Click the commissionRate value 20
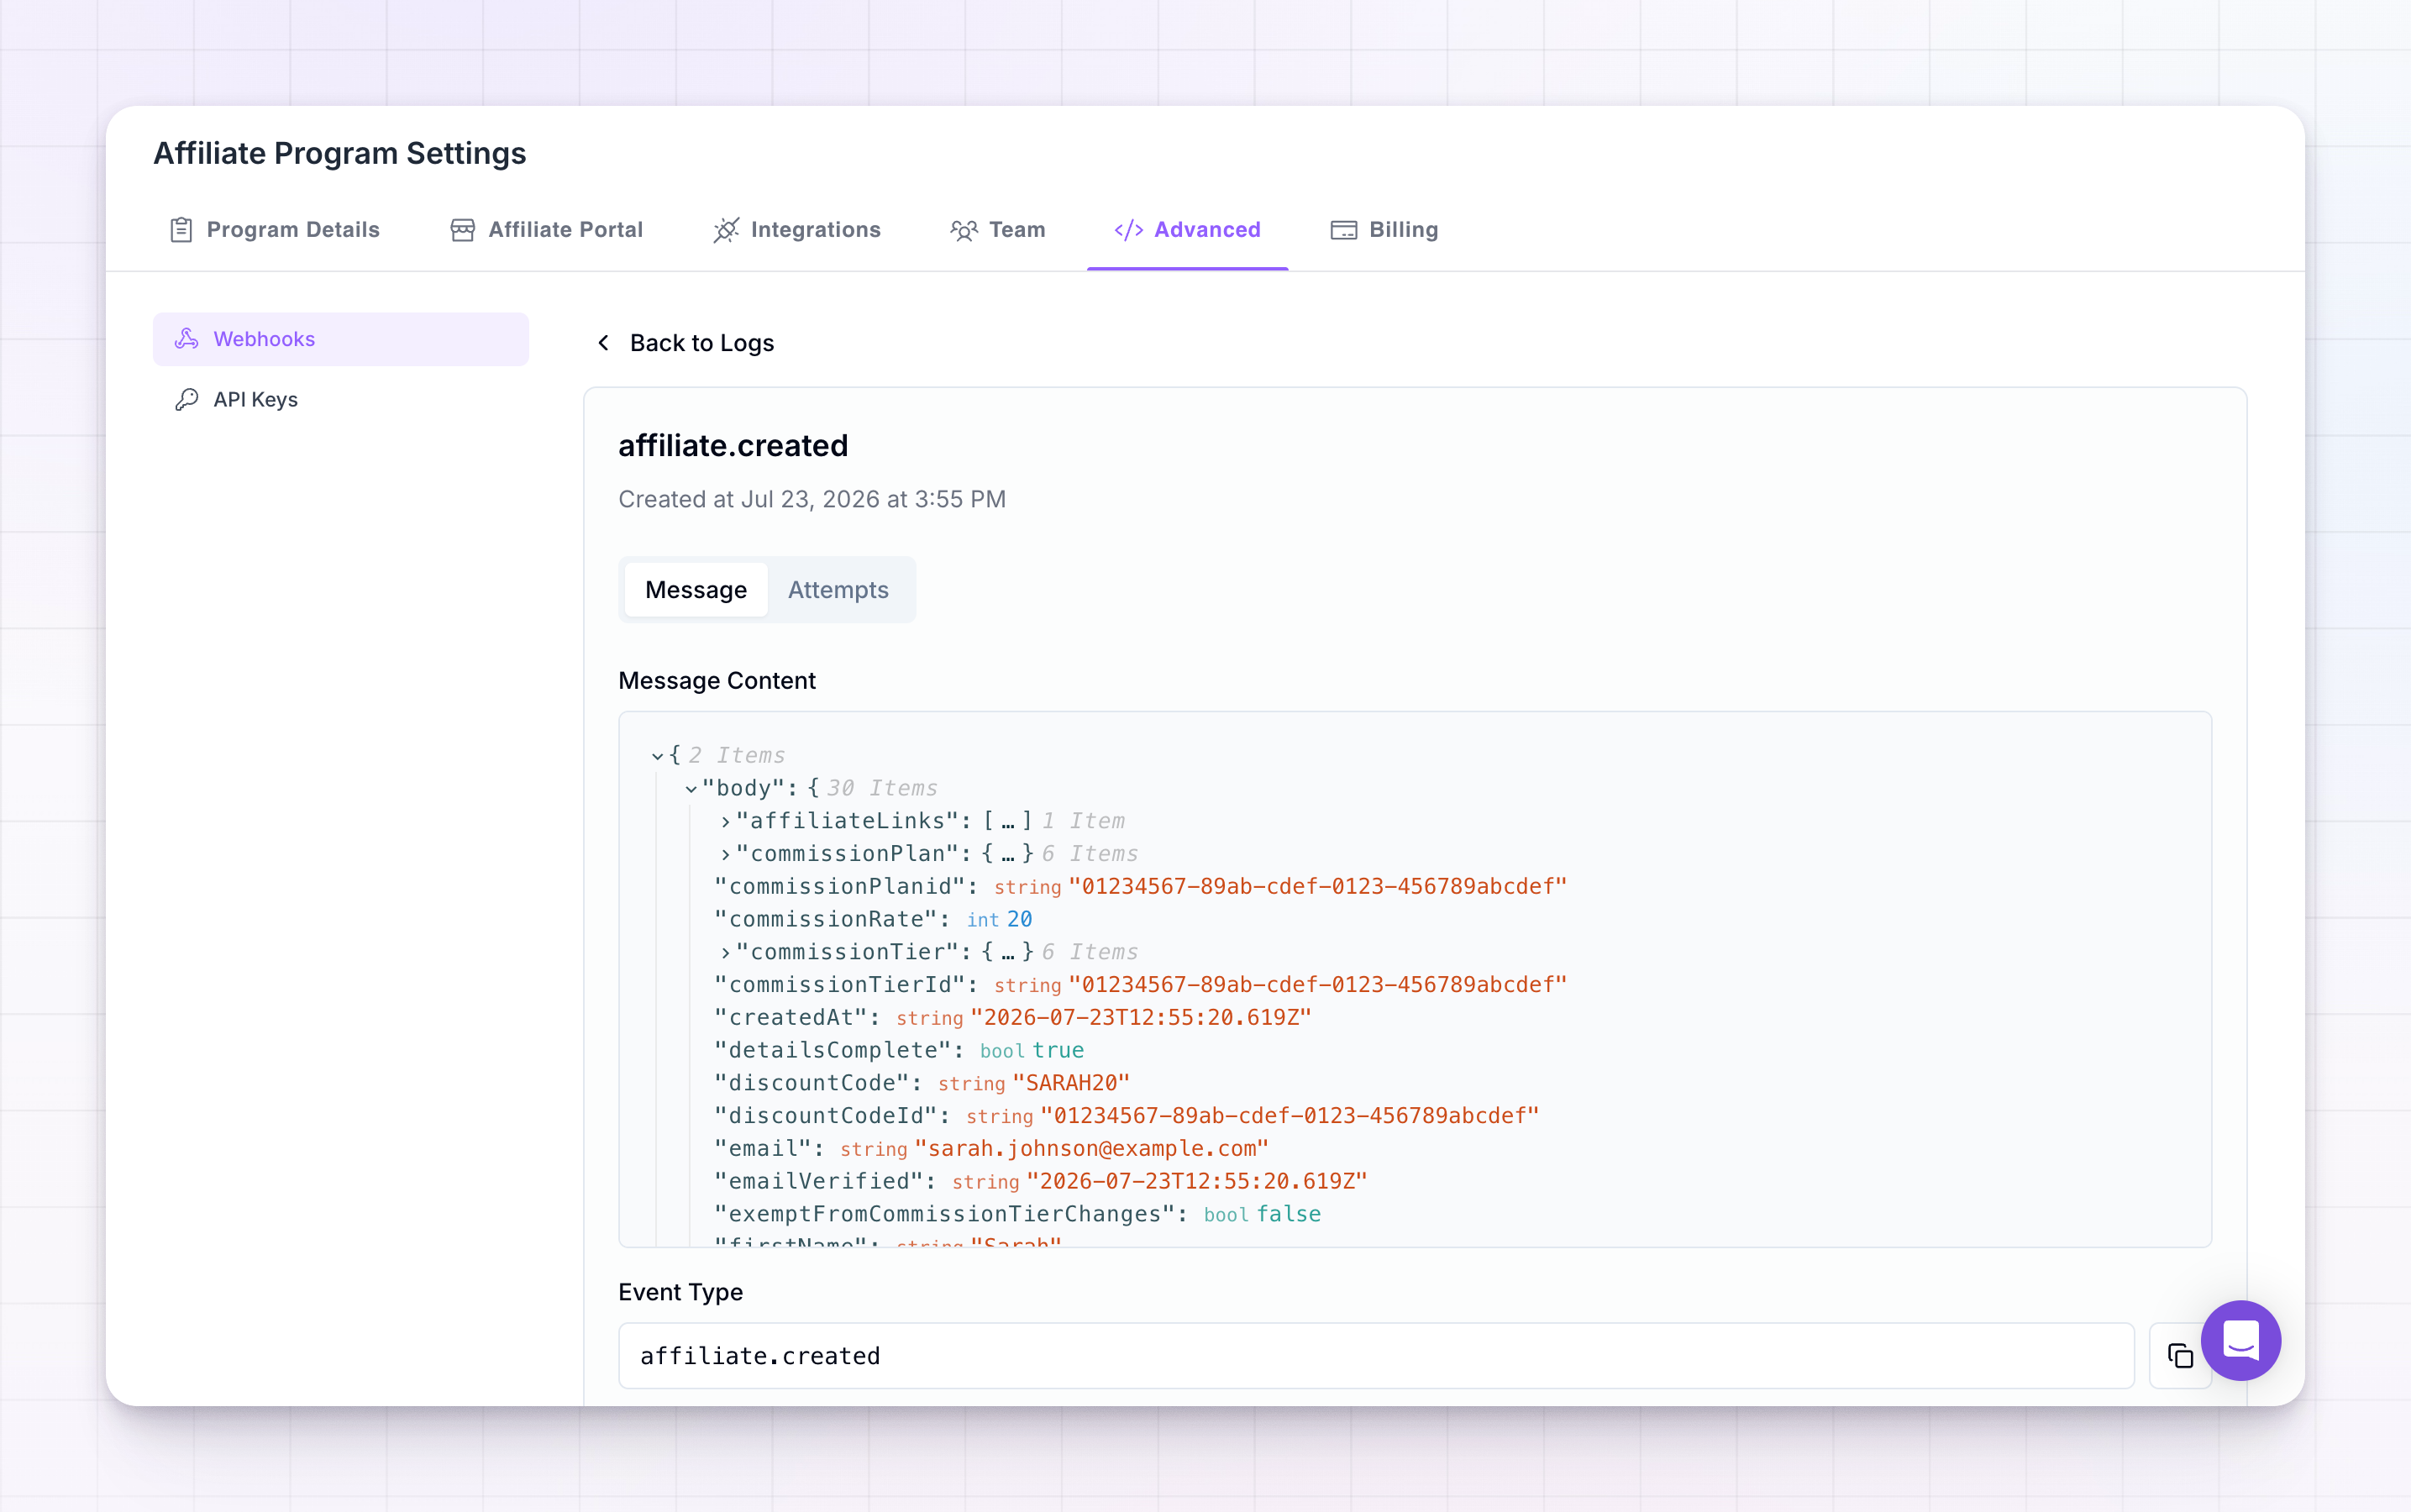 (1019, 920)
